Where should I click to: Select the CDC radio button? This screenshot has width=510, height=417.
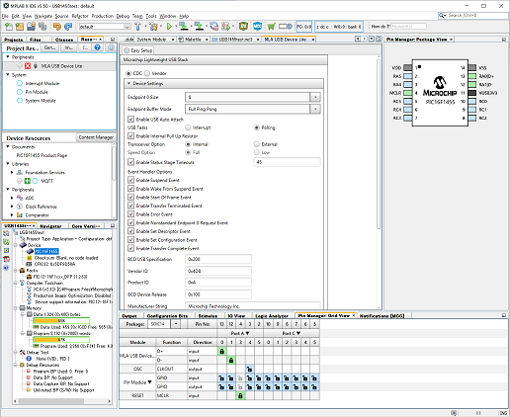point(128,73)
